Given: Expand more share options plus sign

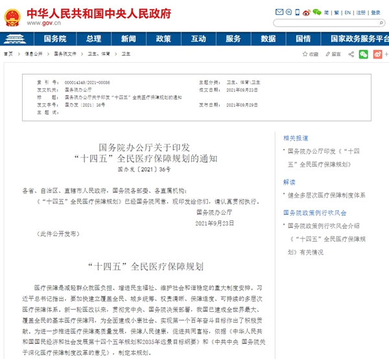Looking at the screenshot, I should tap(387, 54).
